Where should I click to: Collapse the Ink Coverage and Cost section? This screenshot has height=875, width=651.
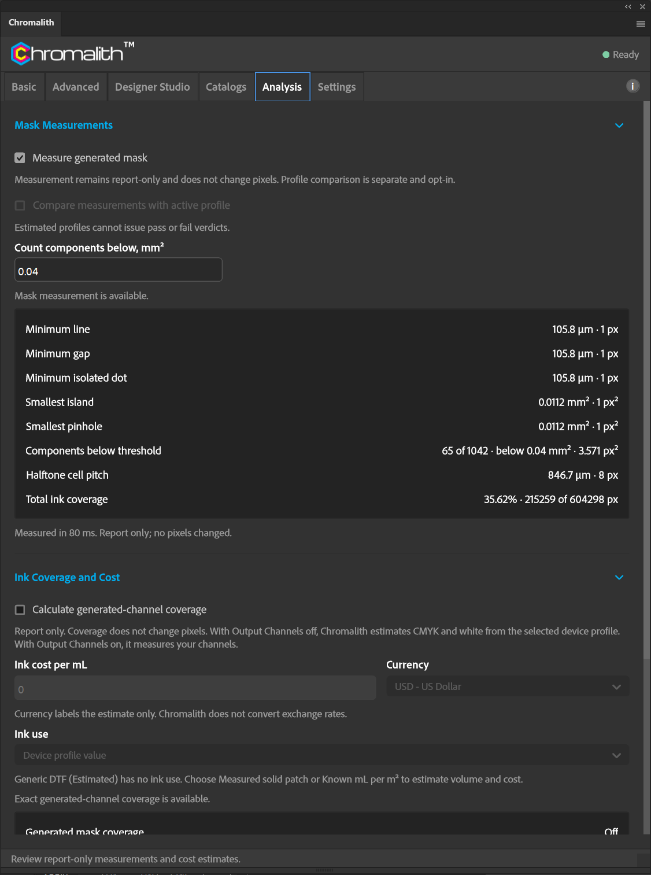(619, 578)
